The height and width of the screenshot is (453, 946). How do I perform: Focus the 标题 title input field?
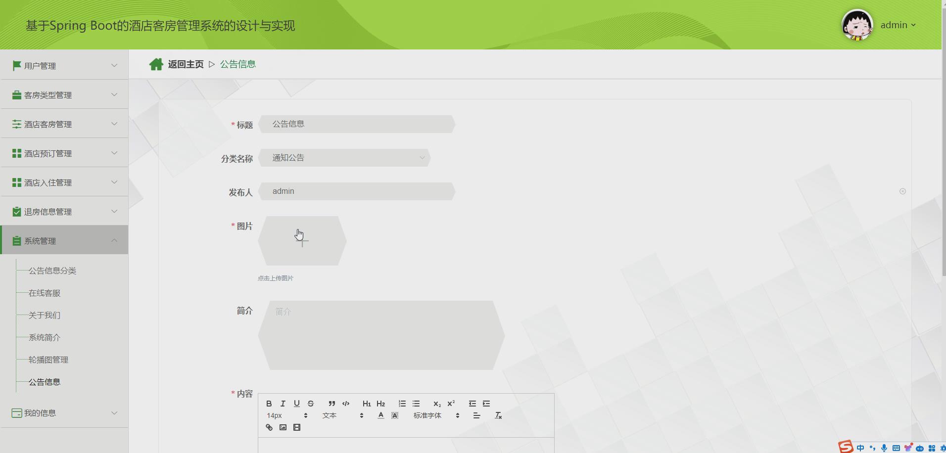[357, 124]
